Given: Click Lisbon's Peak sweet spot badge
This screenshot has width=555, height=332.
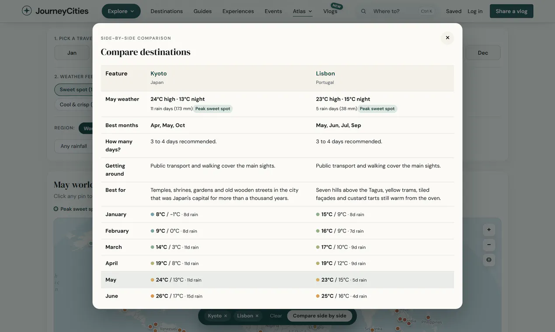Looking at the screenshot, I should tap(378, 109).
